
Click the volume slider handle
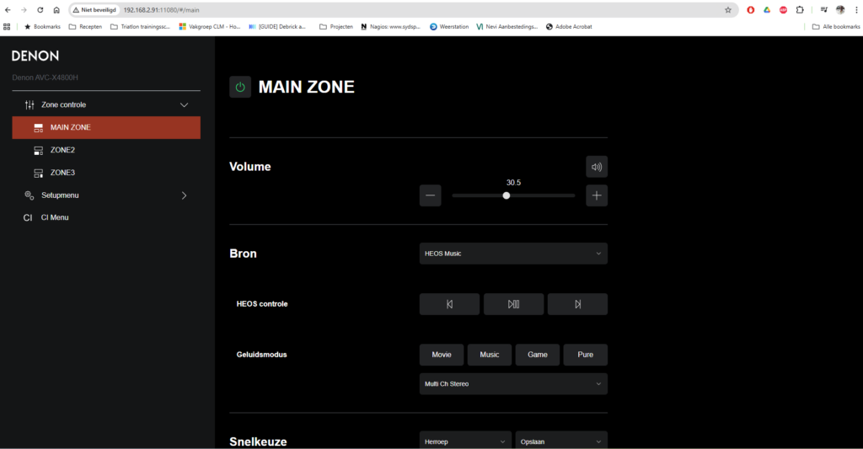pos(507,195)
